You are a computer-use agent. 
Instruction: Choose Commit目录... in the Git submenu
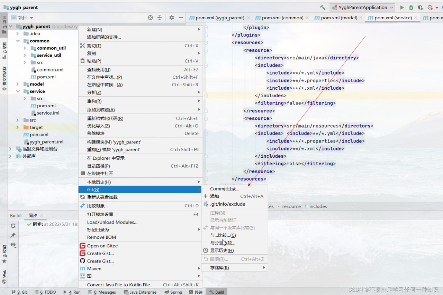[235, 189]
